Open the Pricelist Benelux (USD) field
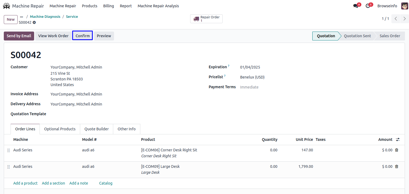Viewport: 409px width, 194px height. (x=252, y=77)
